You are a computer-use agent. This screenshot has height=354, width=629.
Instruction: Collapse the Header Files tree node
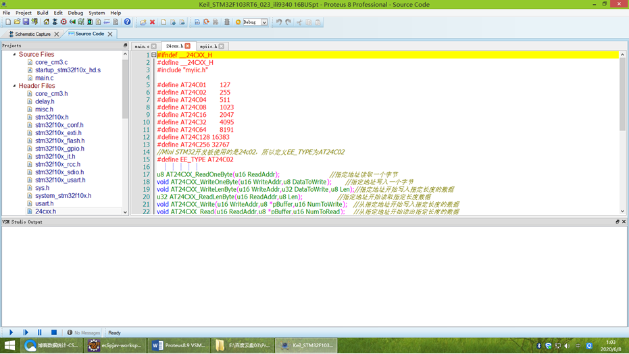click(x=14, y=85)
